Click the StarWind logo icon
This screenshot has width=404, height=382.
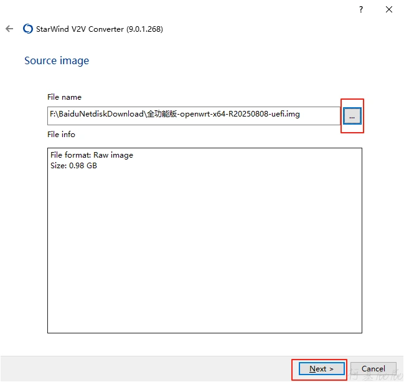pyautogui.click(x=27, y=29)
